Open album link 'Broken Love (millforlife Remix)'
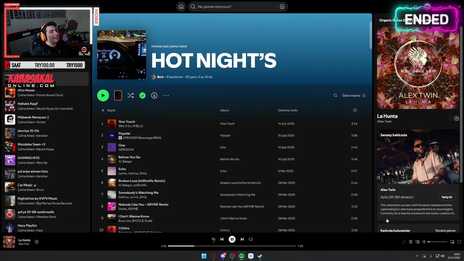Image resolution: width=464 pixels, height=261 pixels. [x=240, y=183]
